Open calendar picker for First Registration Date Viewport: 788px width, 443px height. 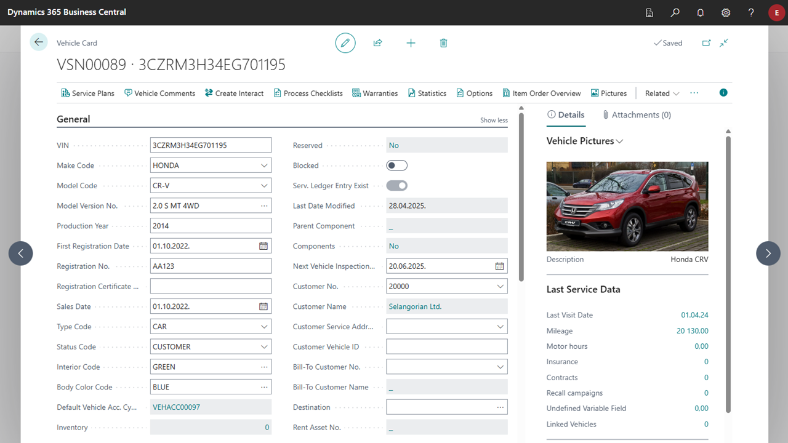[263, 245]
